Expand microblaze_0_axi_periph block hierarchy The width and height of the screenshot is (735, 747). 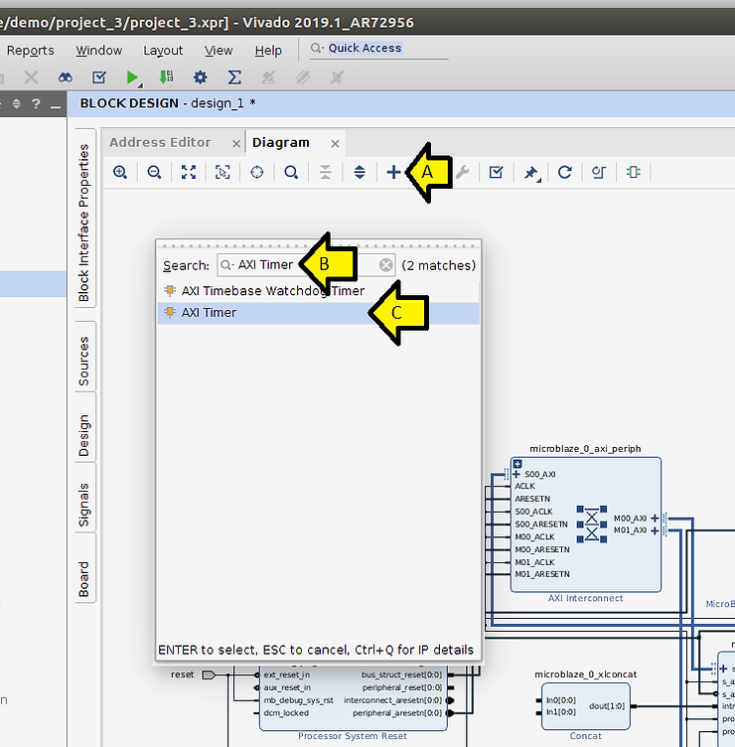click(x=517, y=464)
